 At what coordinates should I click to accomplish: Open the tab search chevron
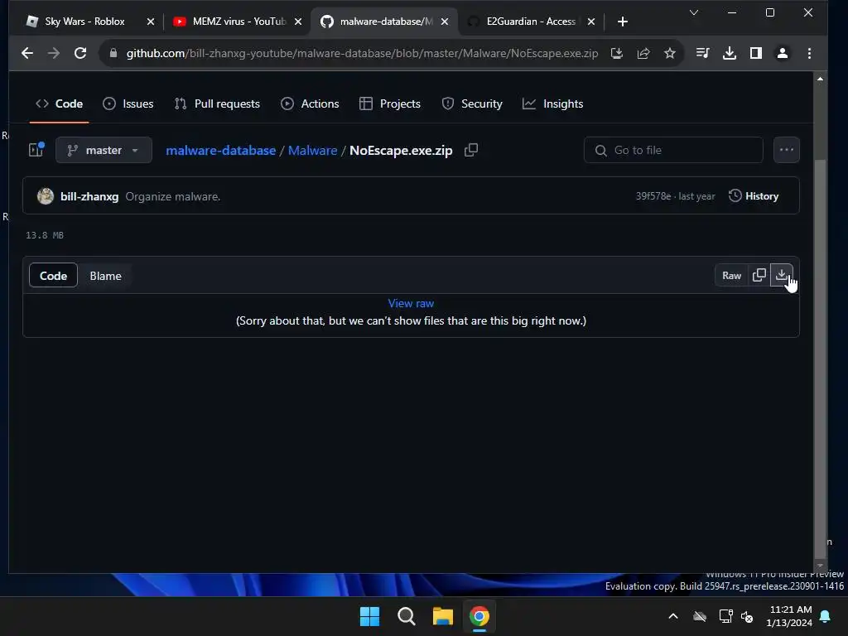point(694,12)
